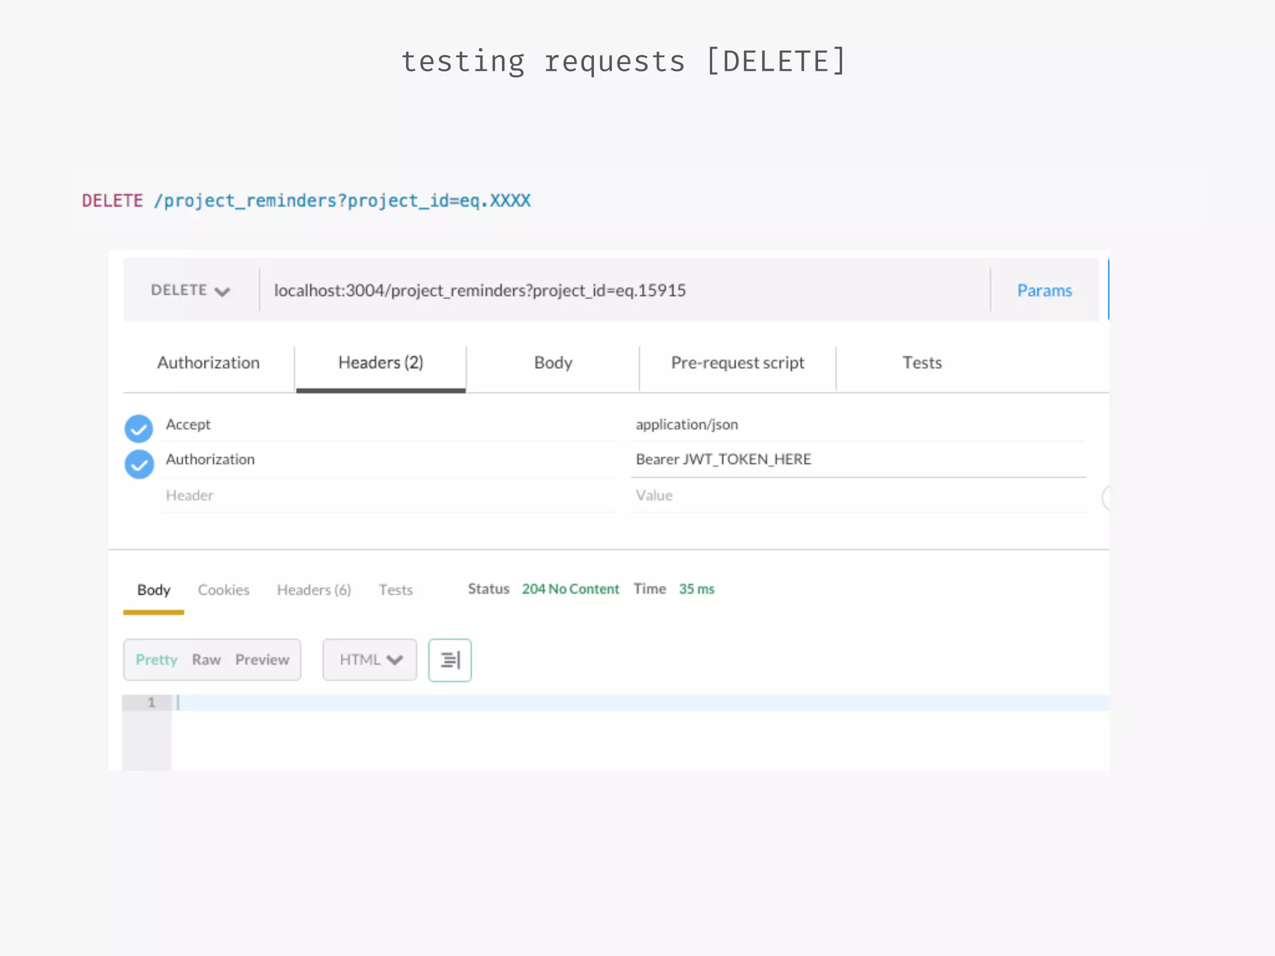
Task: Click the Params button
Action: pos(1044,291)
